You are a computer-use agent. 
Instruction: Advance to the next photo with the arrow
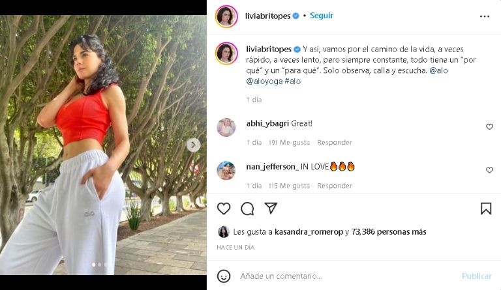coord(193,145)
